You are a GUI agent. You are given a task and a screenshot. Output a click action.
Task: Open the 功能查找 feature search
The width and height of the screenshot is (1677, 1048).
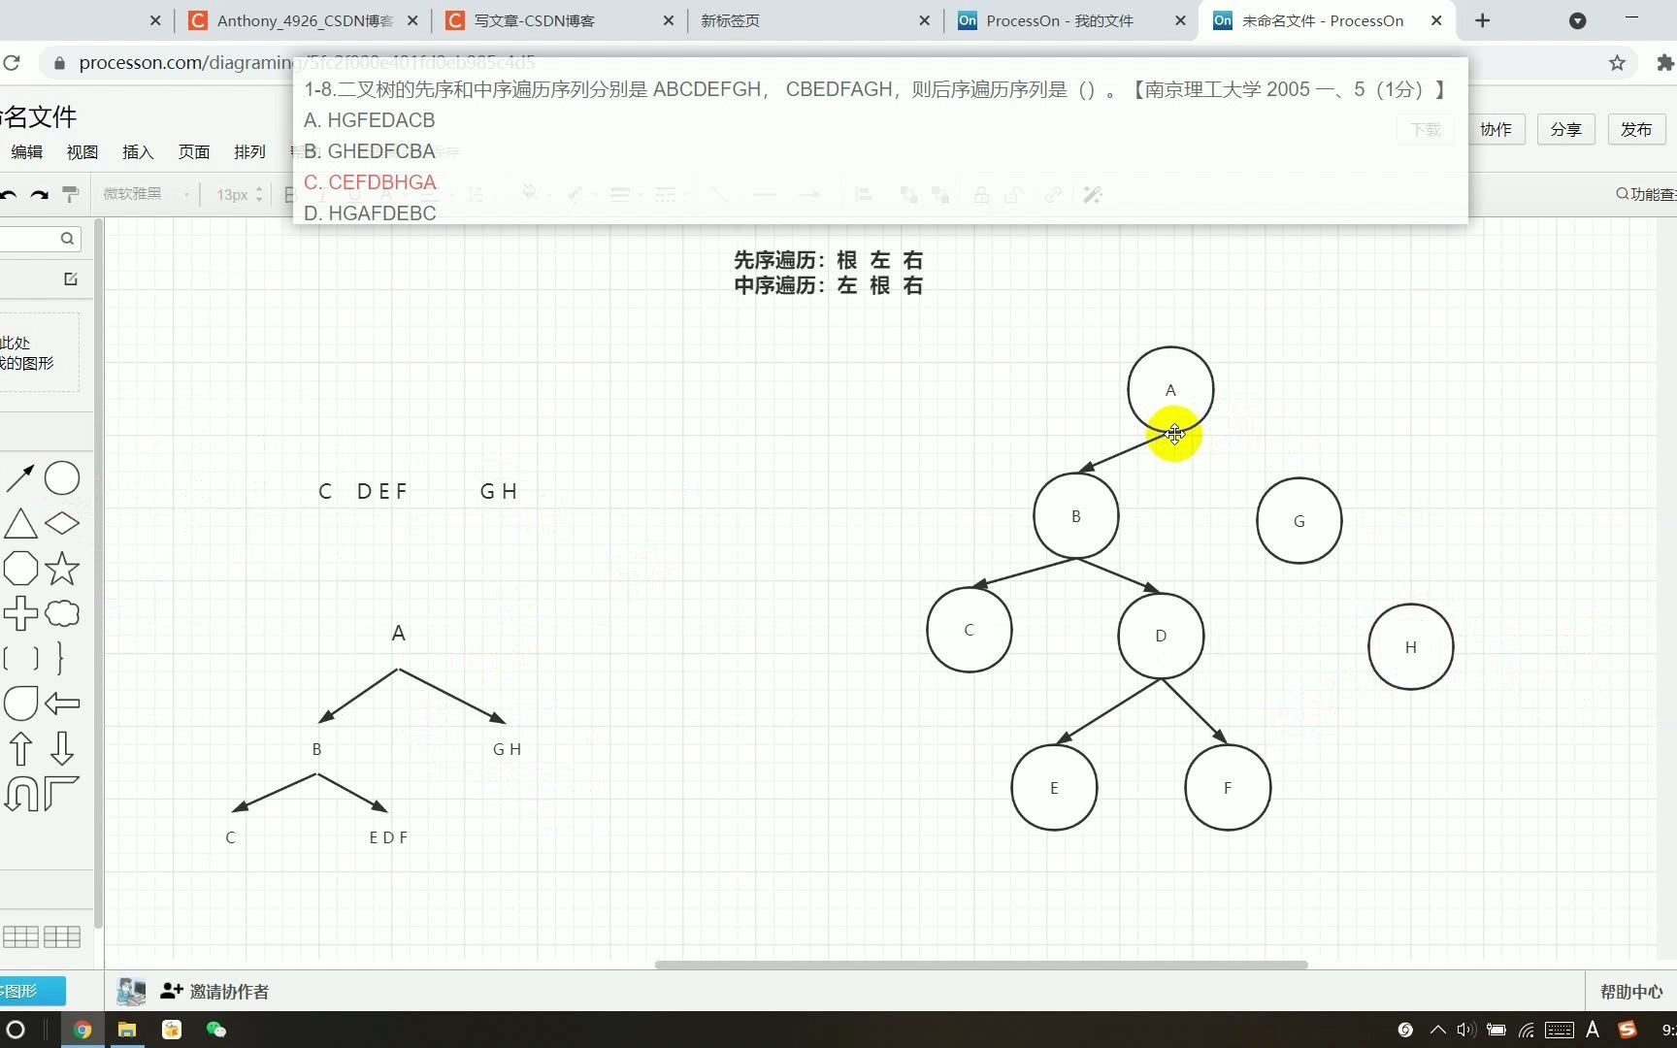[1646, 194]
